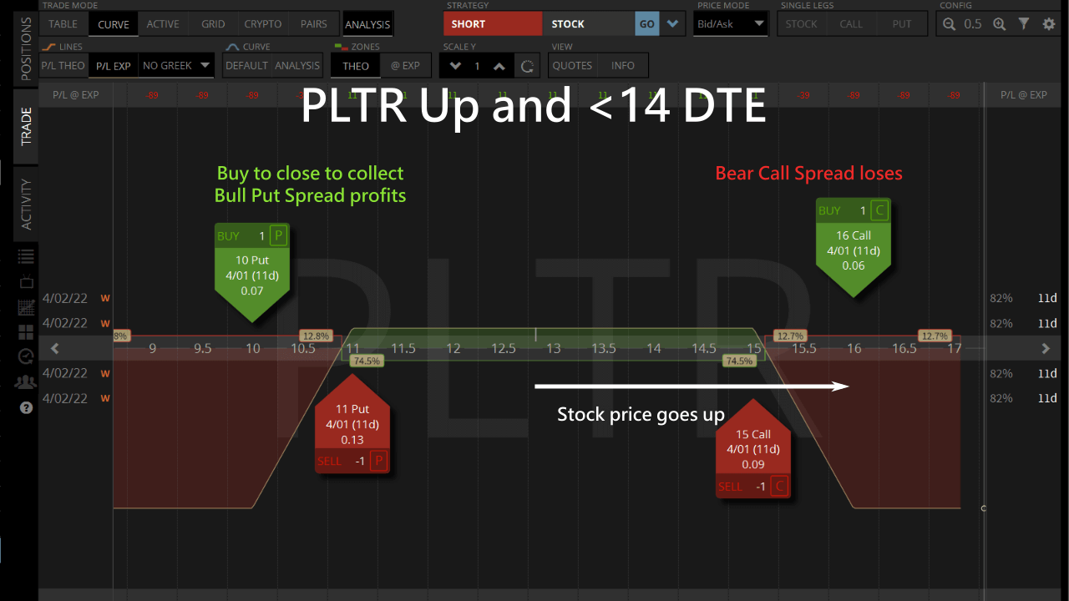Toggle @ EXP zones
1069x601 pixels.
pyautogui.click(x=406, y=65)
